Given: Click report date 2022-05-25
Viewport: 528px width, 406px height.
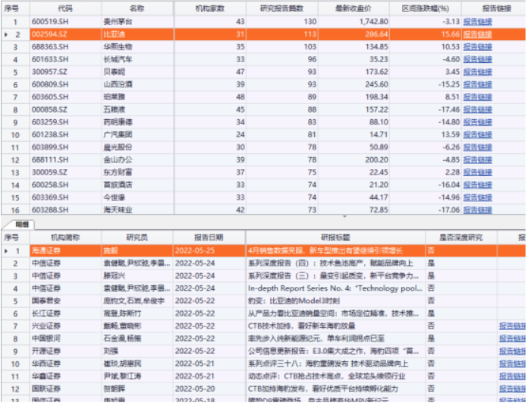Looking at the screenshot, I should (195, 250).
